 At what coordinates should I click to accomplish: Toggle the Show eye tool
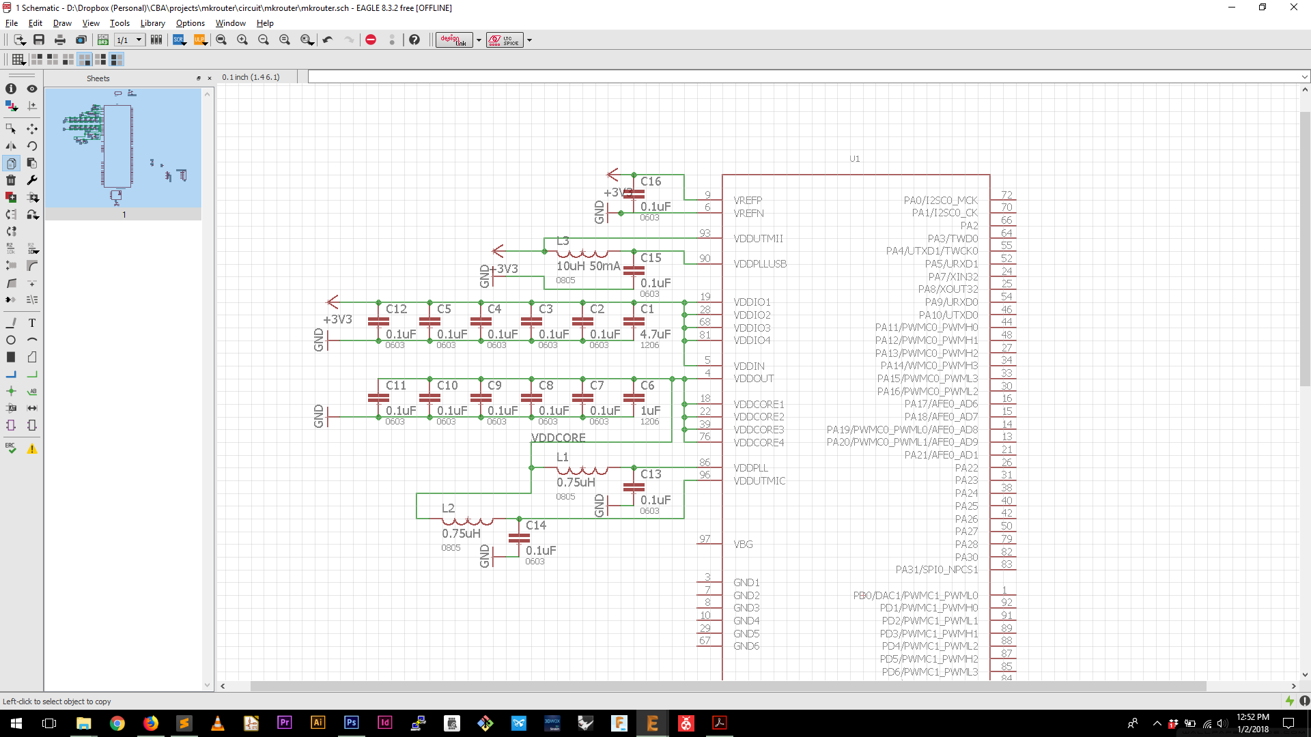[32, 89]
